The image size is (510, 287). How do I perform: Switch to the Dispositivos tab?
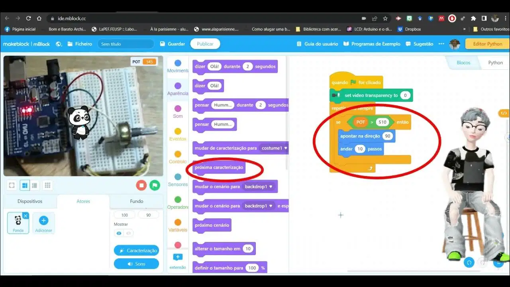point(30,201)
